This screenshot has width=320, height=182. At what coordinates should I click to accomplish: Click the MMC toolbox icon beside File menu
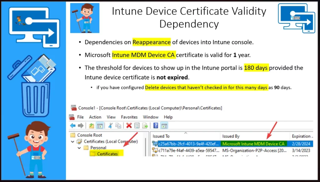point(72,117)
